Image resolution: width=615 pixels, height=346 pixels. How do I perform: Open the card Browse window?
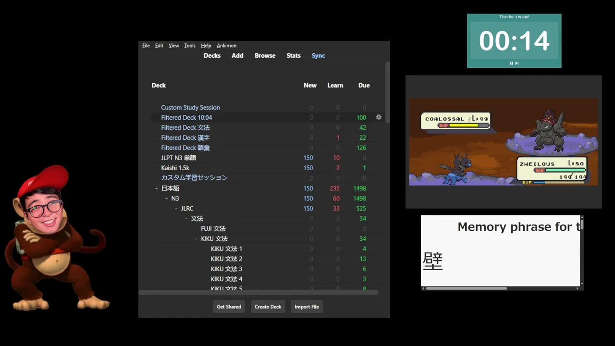(265, 56)
